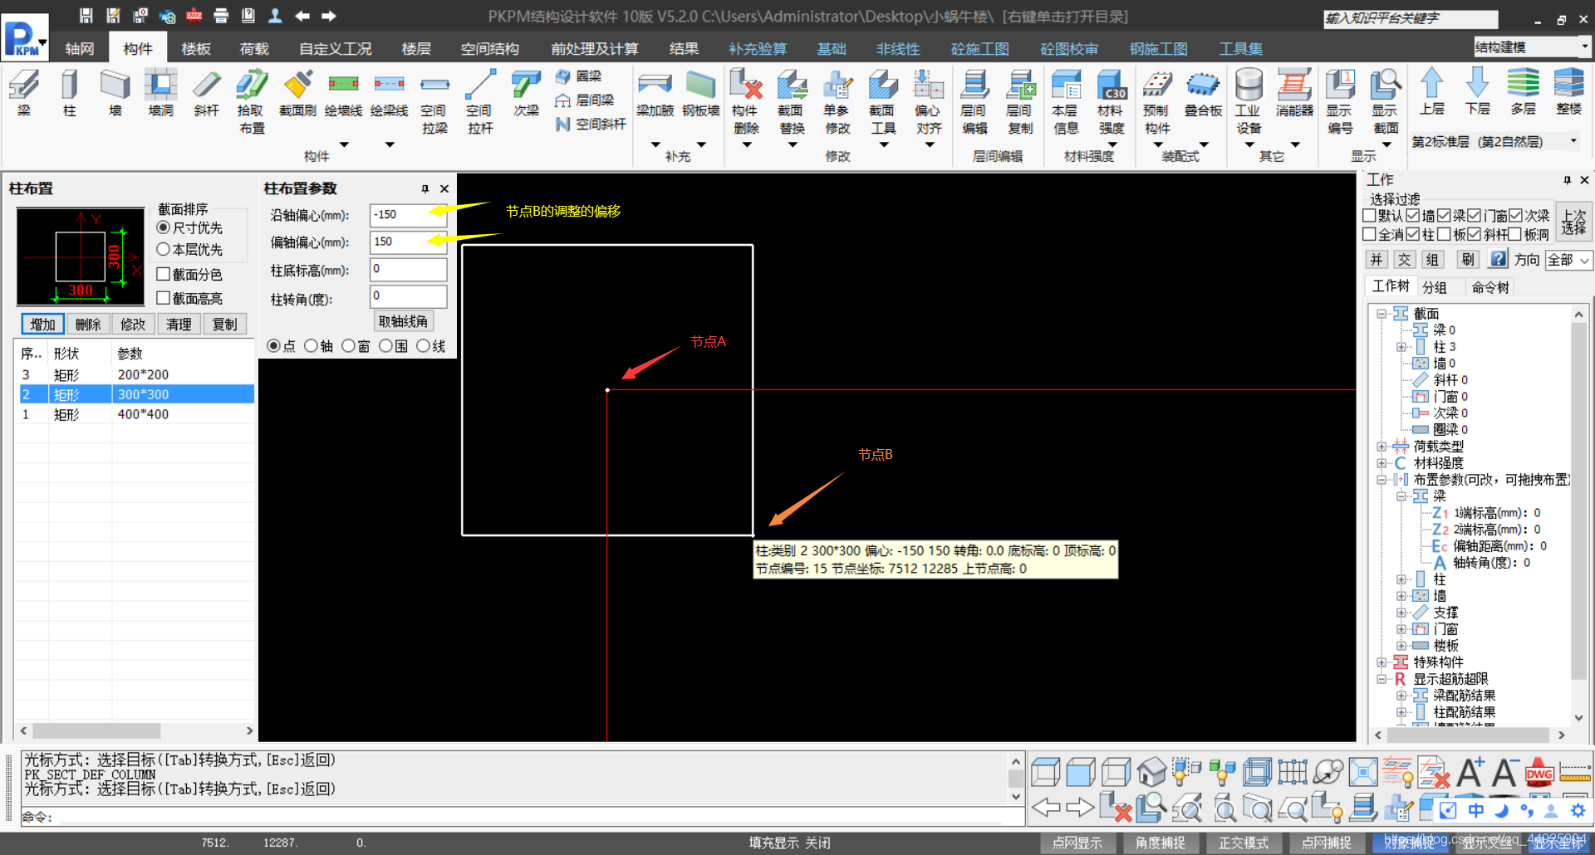Switch to the 轴网 ribbon tab

point(80,49)
